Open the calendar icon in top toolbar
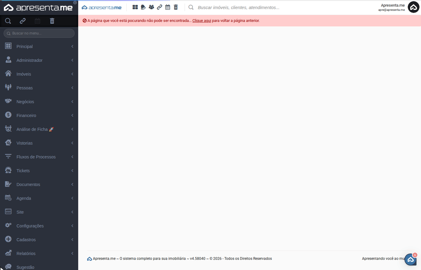421x270 pixels. (168, 7)
